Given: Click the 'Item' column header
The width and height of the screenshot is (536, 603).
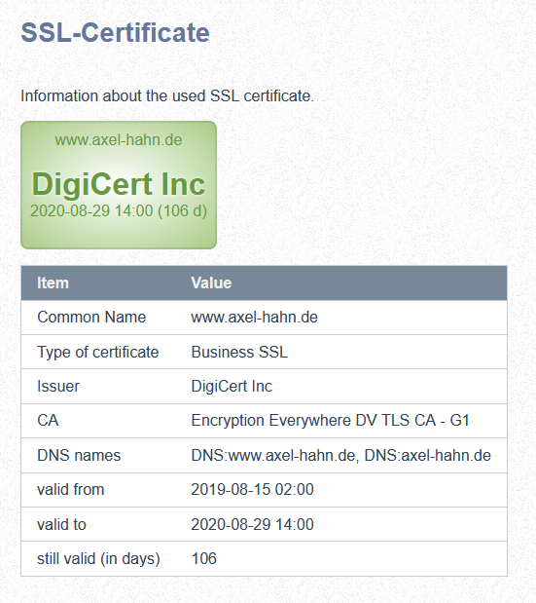Looking at the screenshot, I should [53, 283].
